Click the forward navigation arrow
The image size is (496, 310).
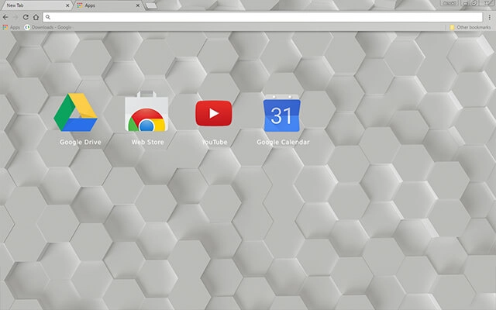(15, 17)
